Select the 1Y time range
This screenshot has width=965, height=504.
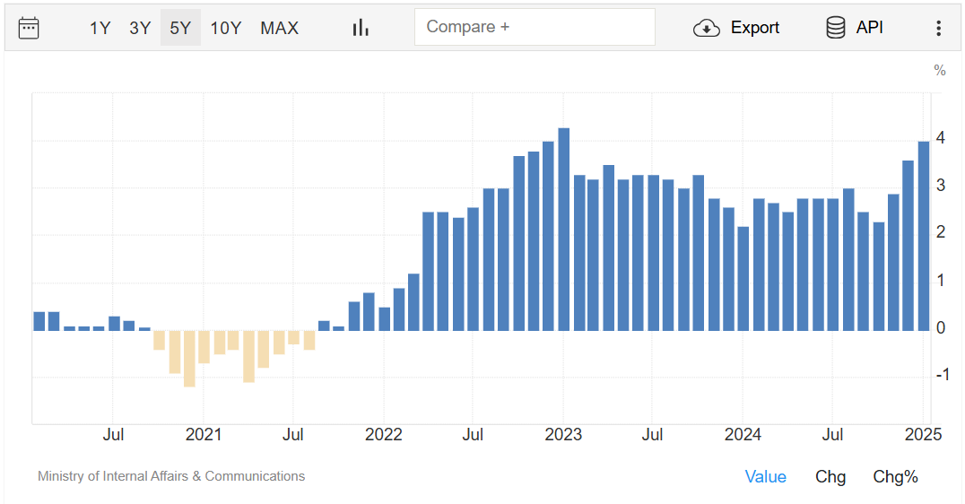(x=100, y=28)
